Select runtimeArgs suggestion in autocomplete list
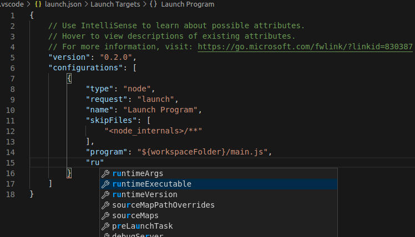The height and width of the screenshot is (237, 415). pos(219,173)
